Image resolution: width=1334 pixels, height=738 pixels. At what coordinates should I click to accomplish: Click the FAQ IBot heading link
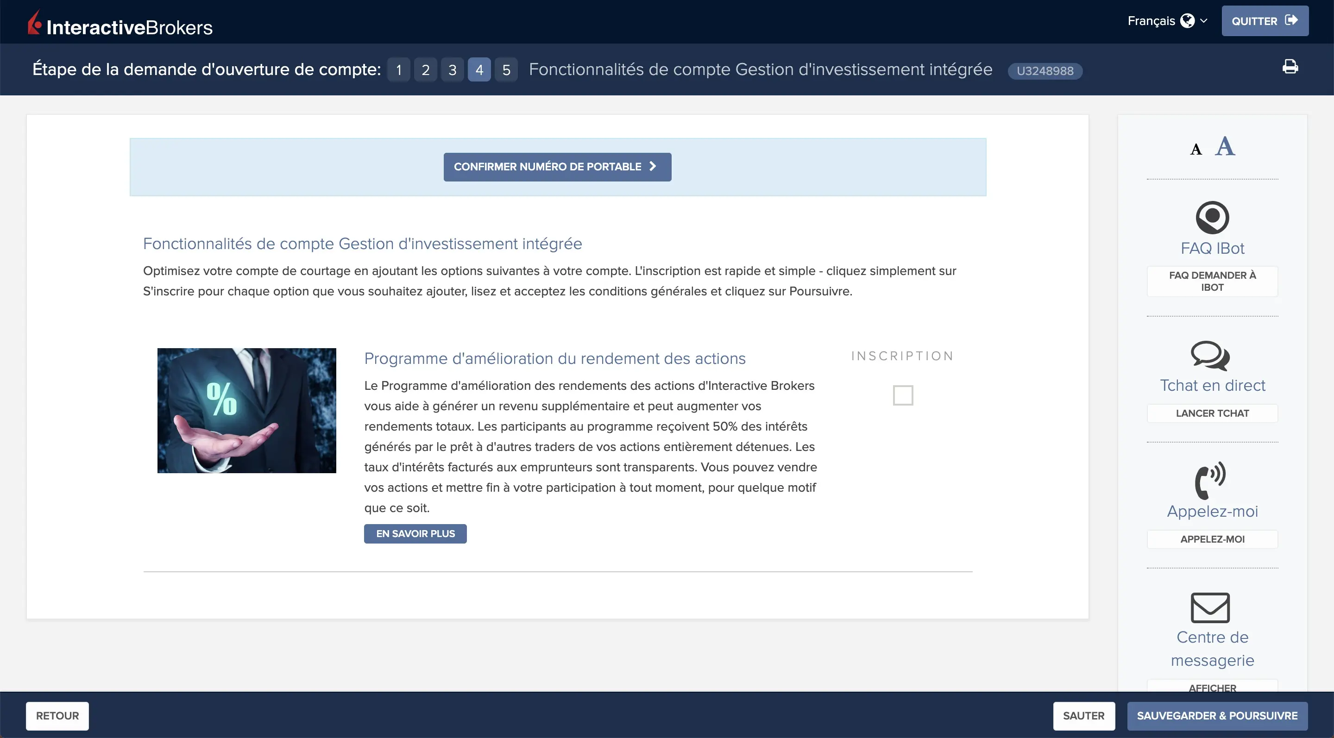pos(1212,249)
